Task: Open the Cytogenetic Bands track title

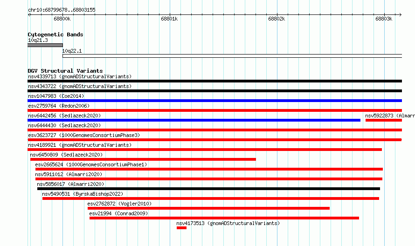Action: (55, 34)
